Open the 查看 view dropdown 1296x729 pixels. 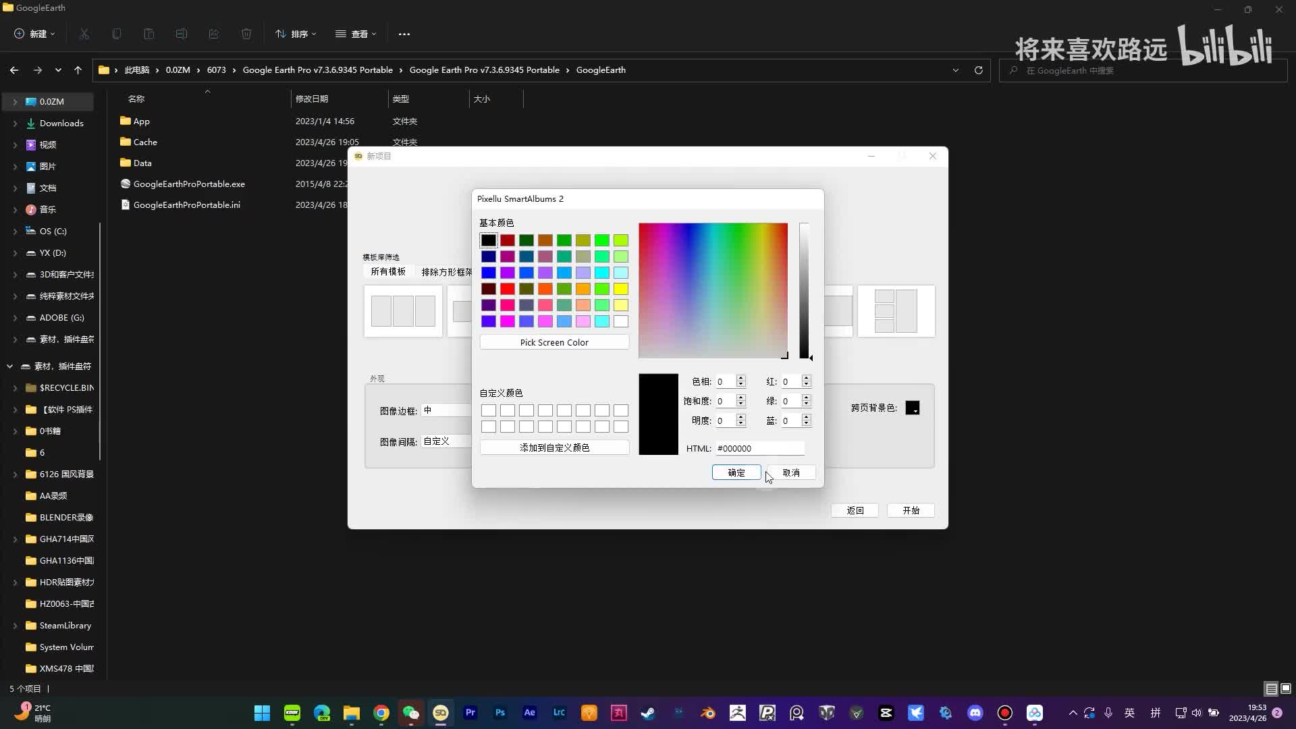356,34
